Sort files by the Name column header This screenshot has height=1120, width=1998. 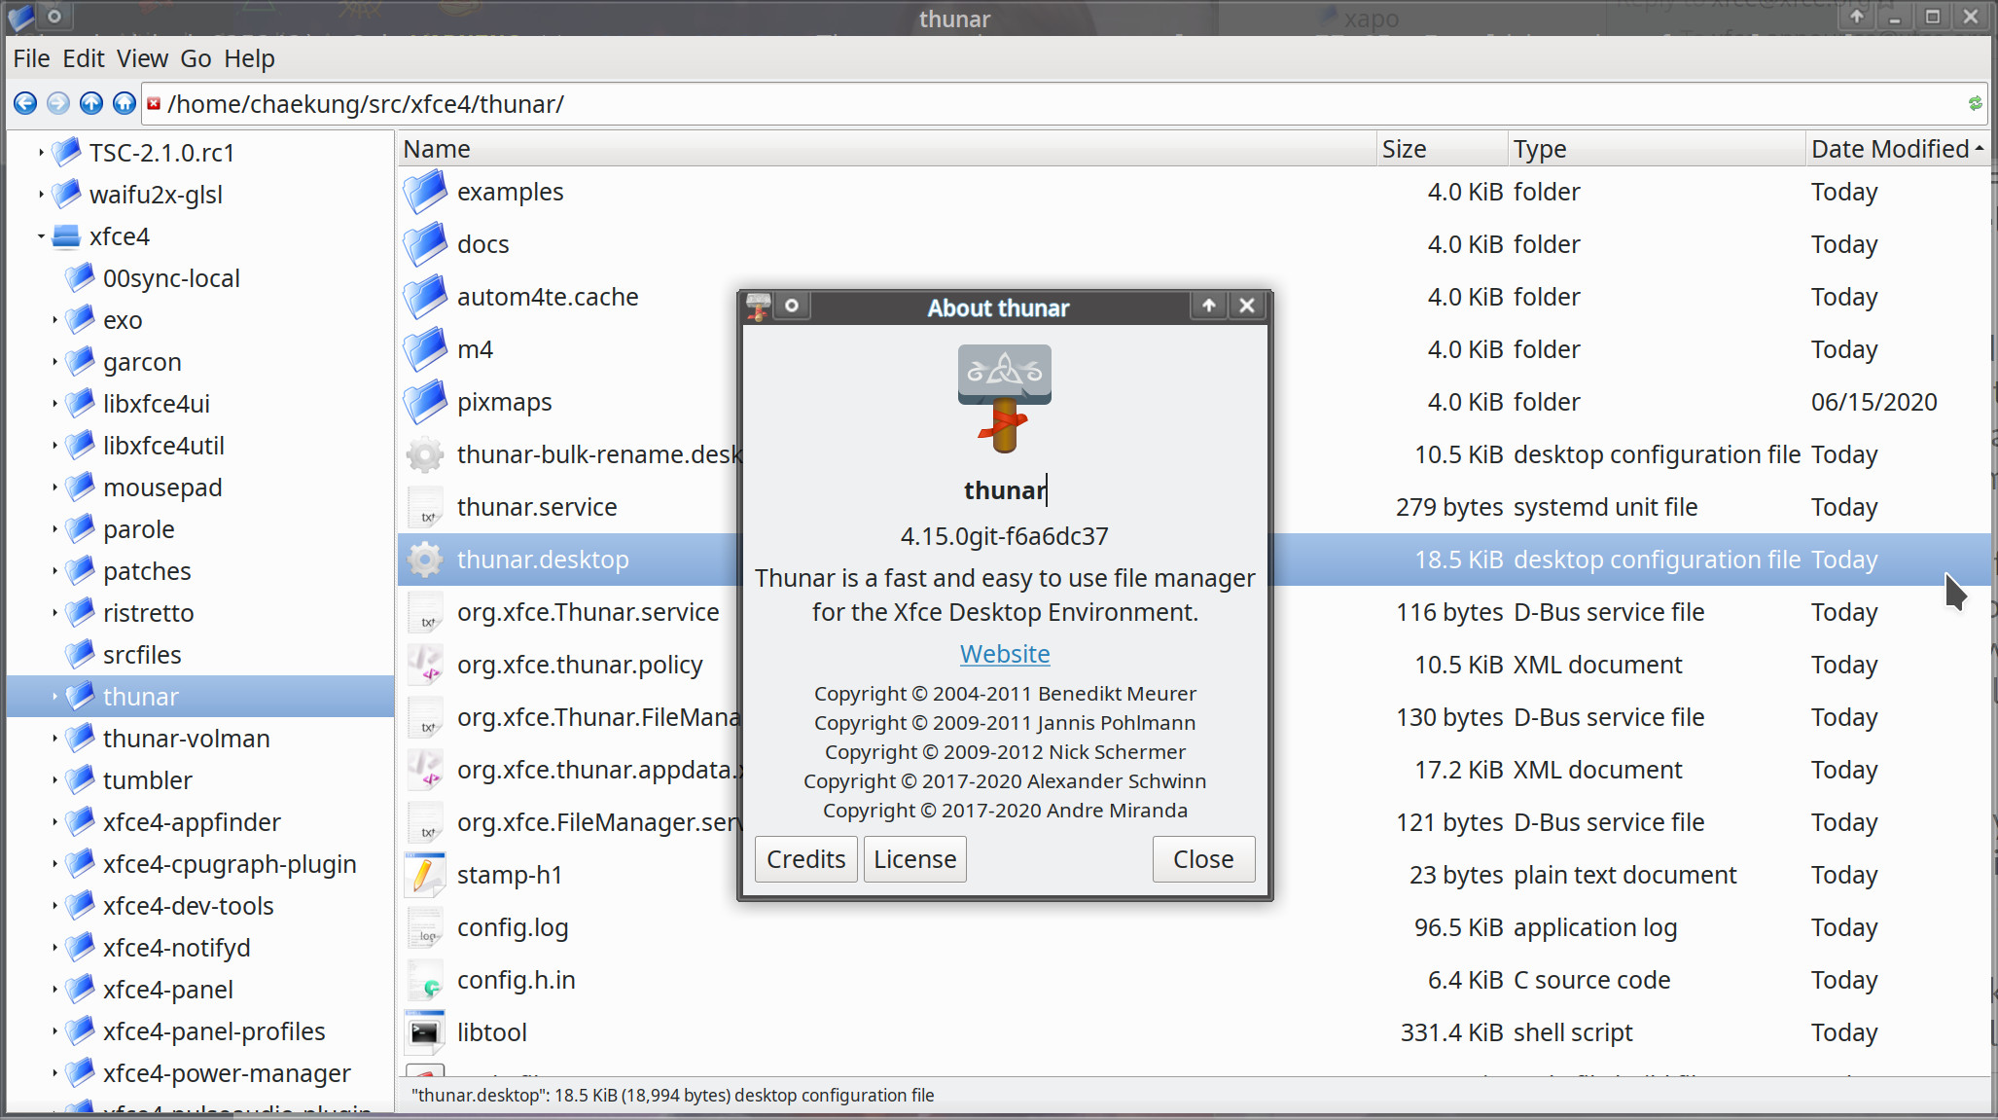(887, 149)
